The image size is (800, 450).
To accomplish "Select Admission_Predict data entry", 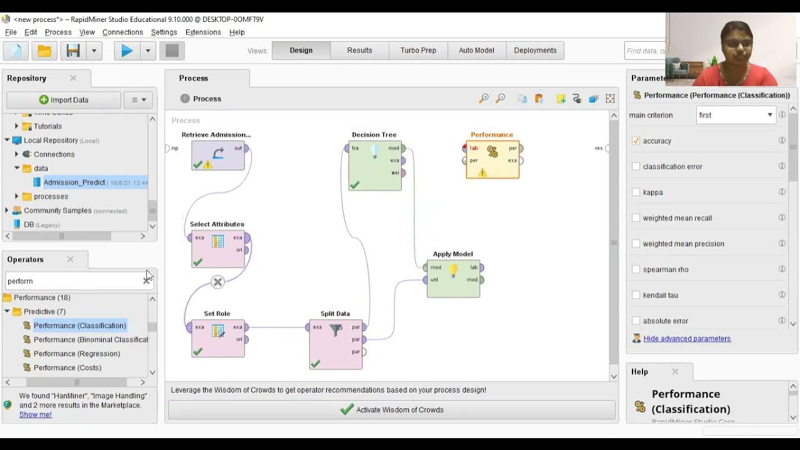I will coord(74,182).
